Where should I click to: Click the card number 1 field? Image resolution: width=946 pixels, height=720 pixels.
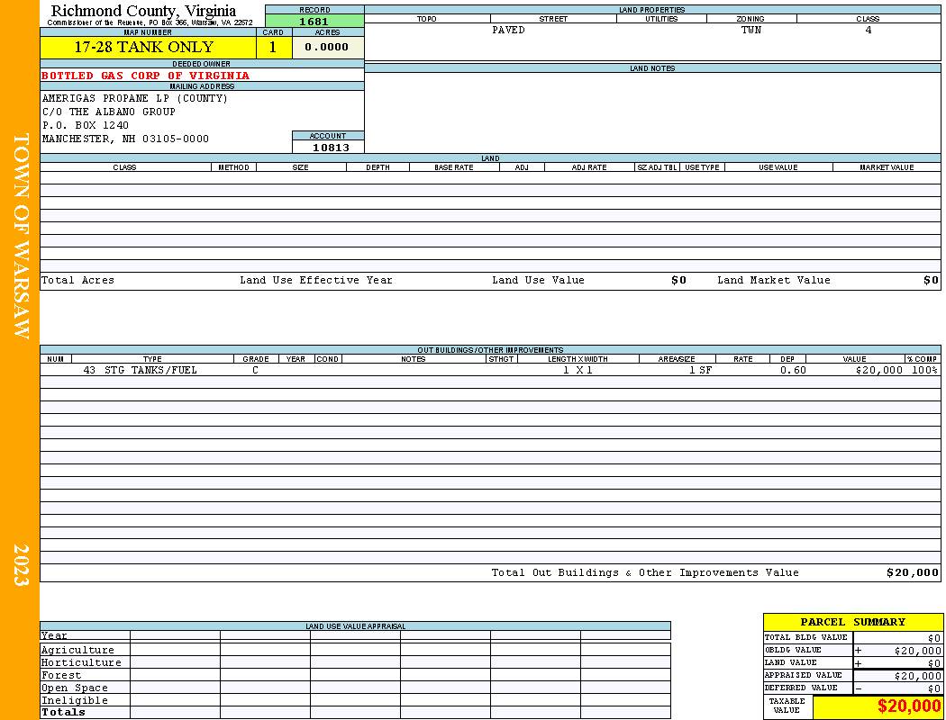pyautogui.click(x=273, y=47)
